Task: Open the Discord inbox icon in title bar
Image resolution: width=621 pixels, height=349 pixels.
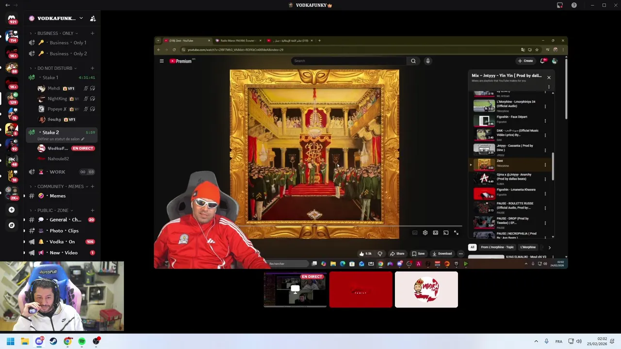Action: pyautogui.click(x=560, y=5)
